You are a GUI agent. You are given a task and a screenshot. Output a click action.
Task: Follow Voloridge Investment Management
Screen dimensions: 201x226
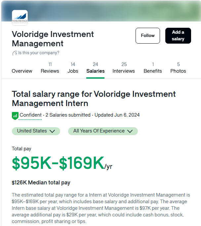click(x=148, y=36)
